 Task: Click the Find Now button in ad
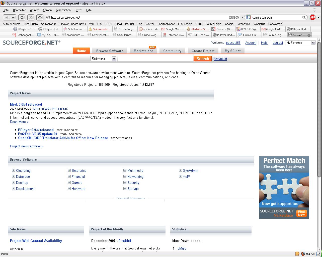301,213
